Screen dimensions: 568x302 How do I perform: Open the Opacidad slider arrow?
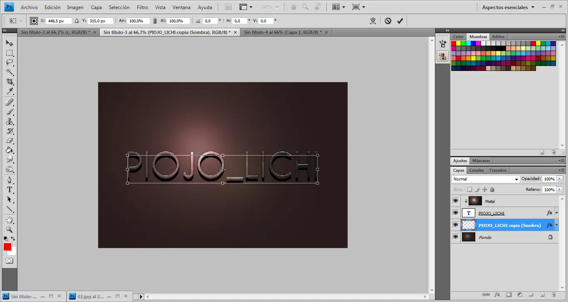click(559, 179)
